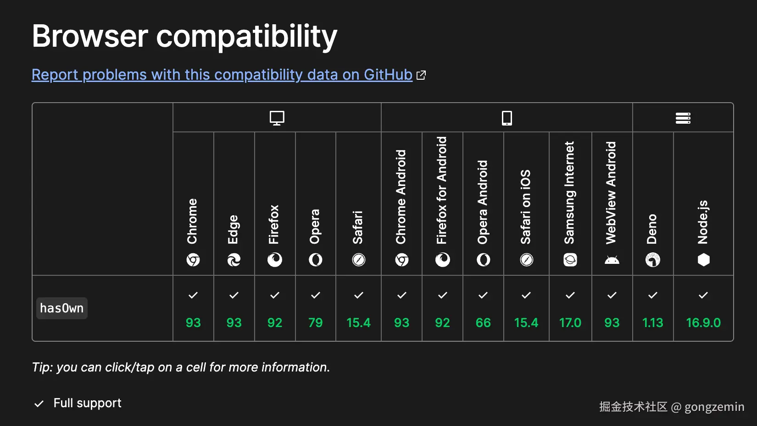Click the Deno dinosaur logo icon
The height and width of the screenshot is (426, 757).
(653, 260)
